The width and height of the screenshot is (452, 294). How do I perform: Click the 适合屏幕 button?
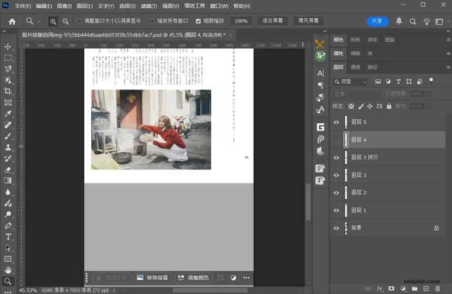(272, 21)
